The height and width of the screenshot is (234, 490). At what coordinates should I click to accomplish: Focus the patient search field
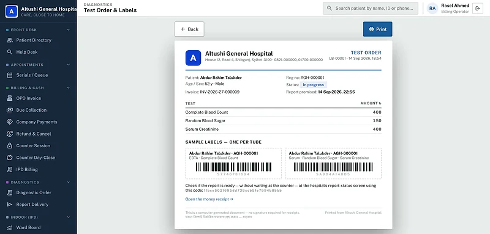tap(371, 9)
